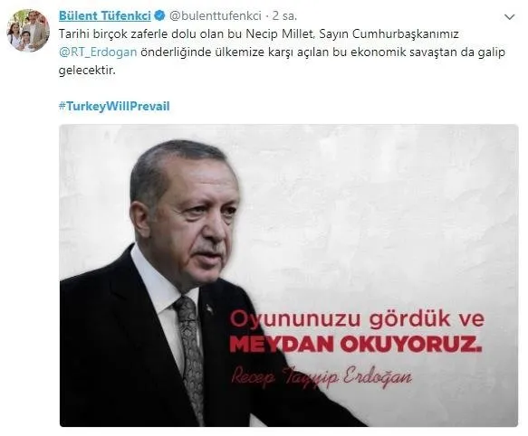Viewport: 528px width, 436px height.
Task: Click the 'Oyununuzu gördük ve' line in the image
Action: [x=357, y=319]
